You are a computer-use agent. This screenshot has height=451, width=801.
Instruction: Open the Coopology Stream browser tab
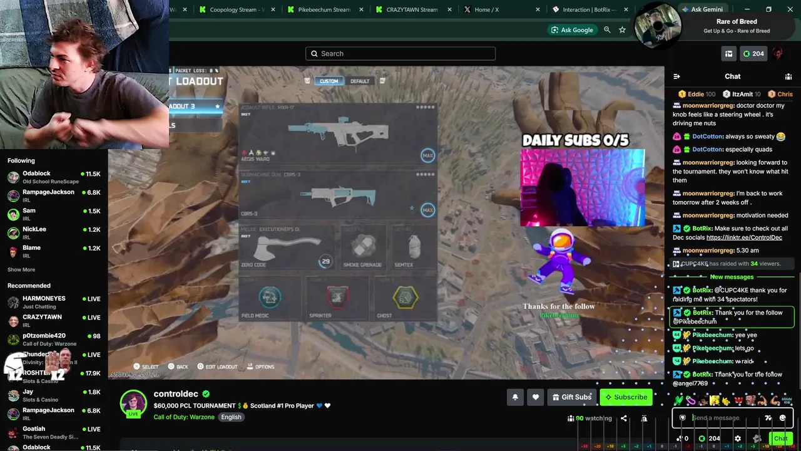pyautogui.click(x=238, y=9)
